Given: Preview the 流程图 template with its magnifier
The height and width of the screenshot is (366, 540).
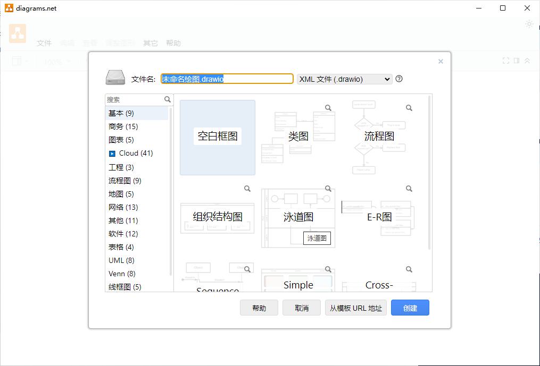Looking at the screenshot, I should pyautogui.click(x=409, y=108).
